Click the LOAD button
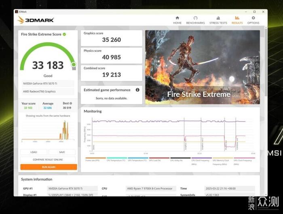This screenshot has height=214, width=283. click(34, 152)
